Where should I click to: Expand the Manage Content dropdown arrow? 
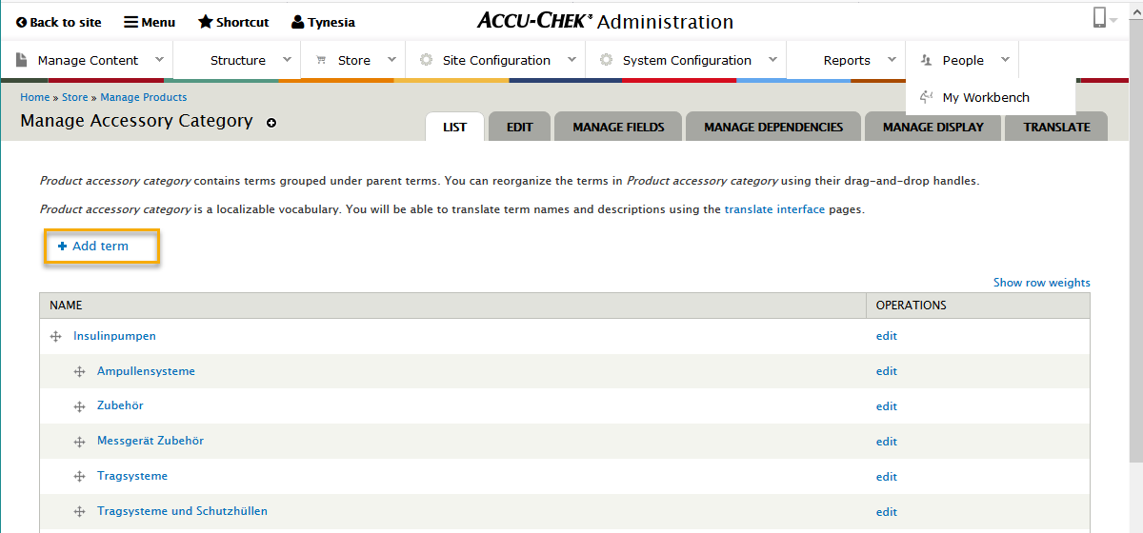[159, 59]
